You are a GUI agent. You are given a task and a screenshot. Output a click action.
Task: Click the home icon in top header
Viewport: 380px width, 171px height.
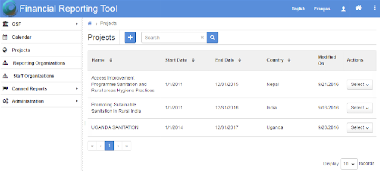click(358, 8)
